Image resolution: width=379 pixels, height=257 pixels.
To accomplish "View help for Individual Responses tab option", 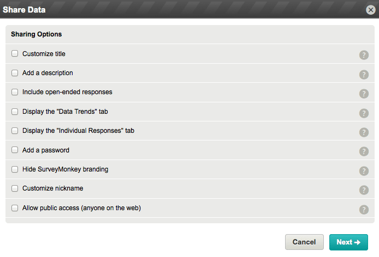I will coord(364,132).
